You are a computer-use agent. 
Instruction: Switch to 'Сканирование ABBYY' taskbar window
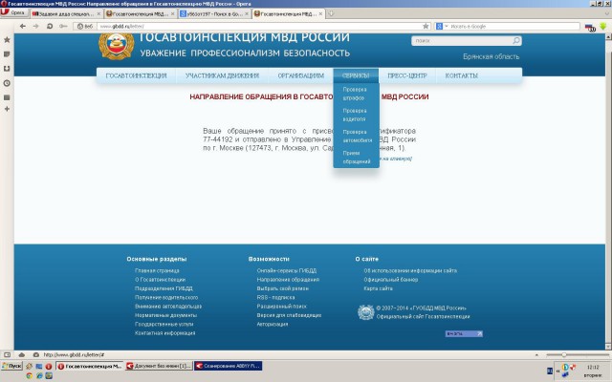coord(228,366)
